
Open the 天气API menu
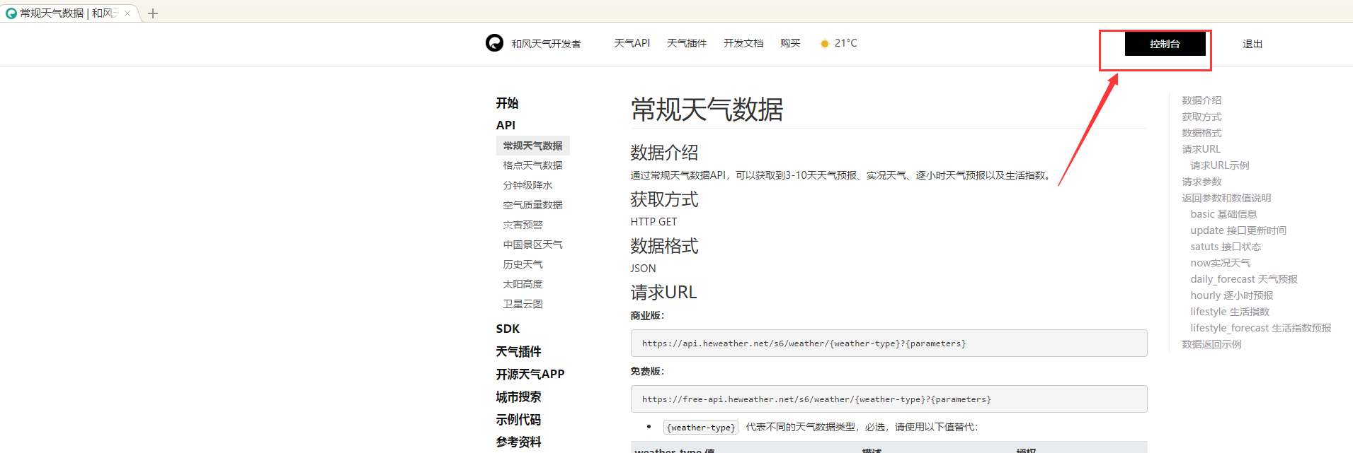pos(632,43)
